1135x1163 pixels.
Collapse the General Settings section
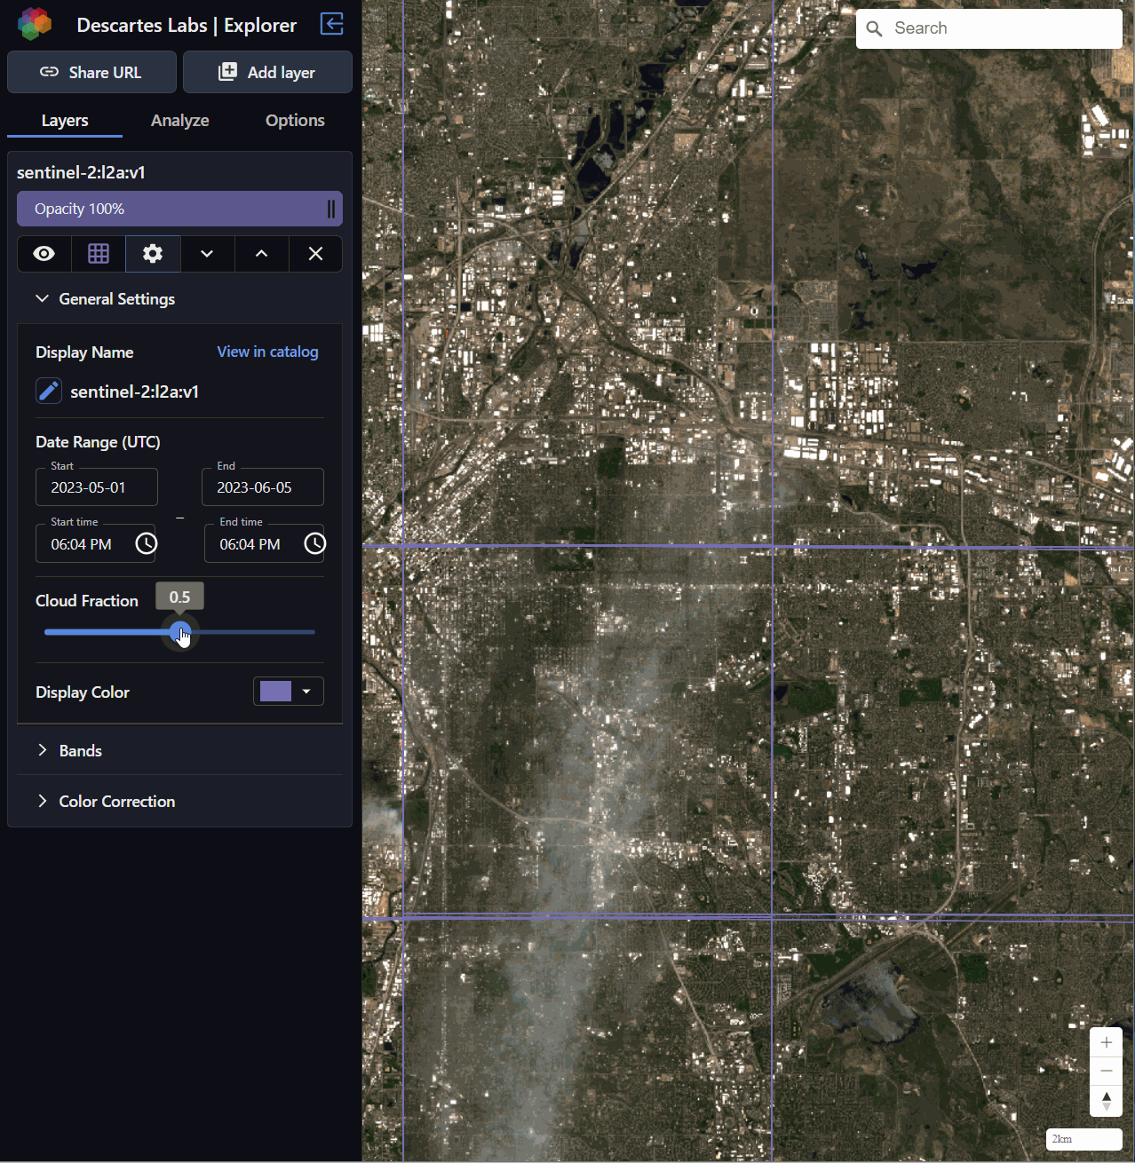42,299
